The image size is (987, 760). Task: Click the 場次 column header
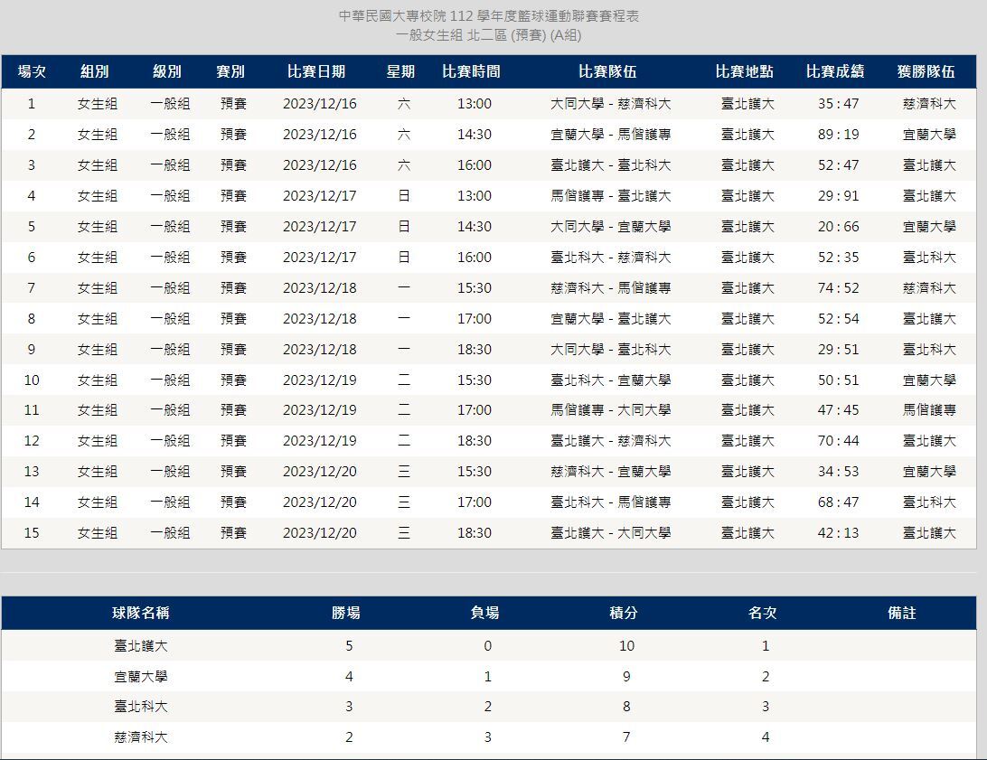(33, 71)
